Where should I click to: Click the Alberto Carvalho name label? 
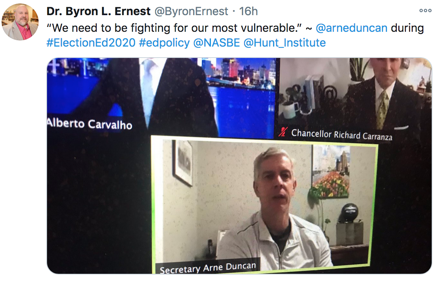(90, 124)
